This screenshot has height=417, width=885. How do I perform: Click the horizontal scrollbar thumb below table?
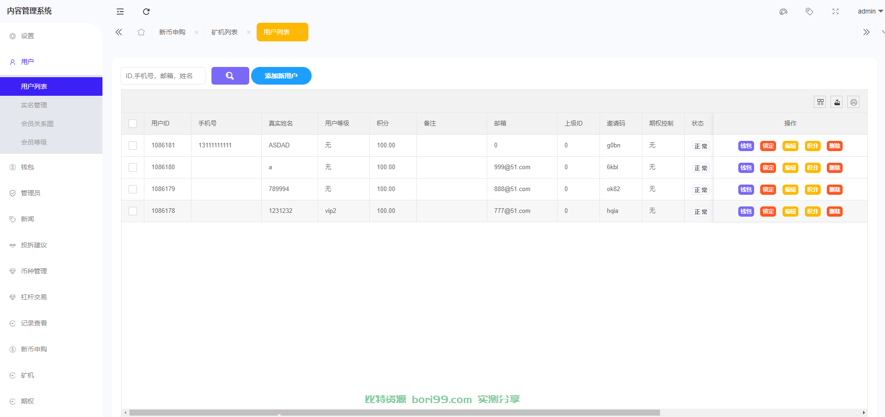[x=395, y=412]
